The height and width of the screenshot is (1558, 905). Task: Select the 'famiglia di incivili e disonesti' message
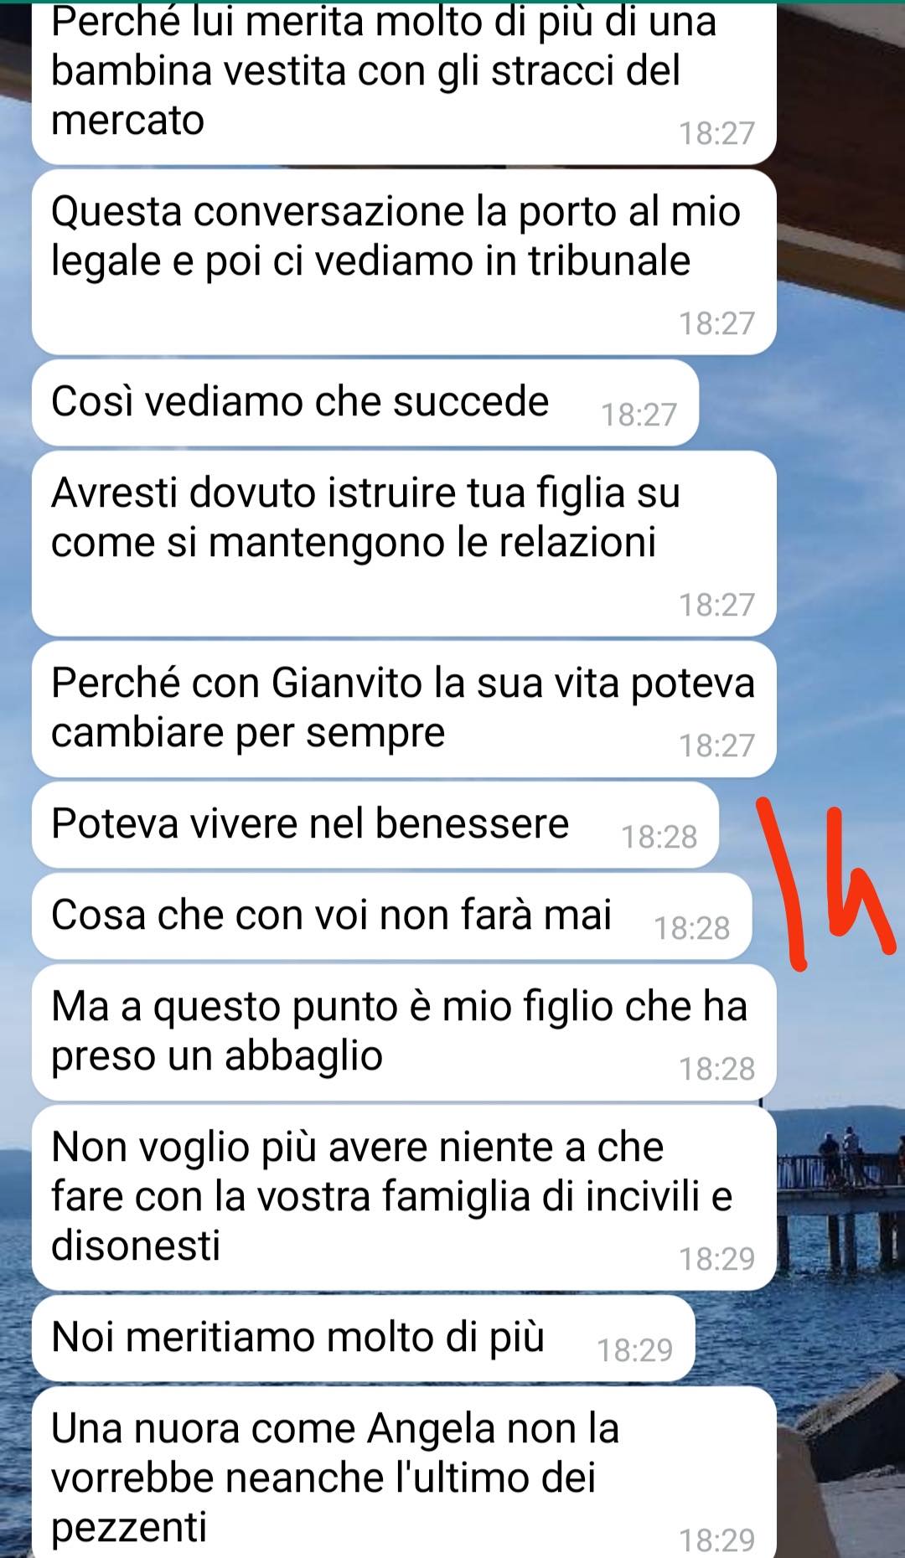coord(404,1198)
